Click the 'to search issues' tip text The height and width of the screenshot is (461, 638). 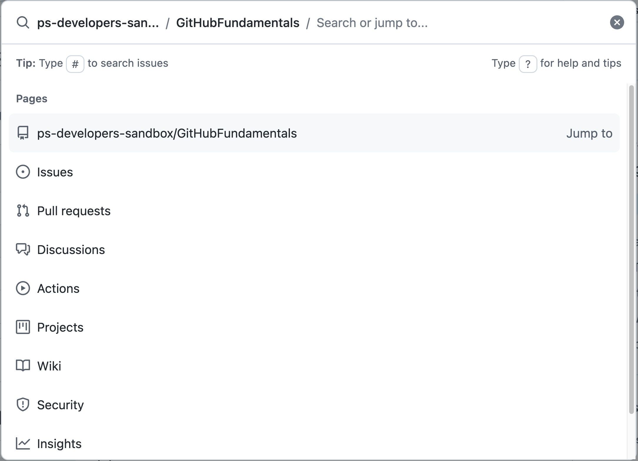coord(128,63)
